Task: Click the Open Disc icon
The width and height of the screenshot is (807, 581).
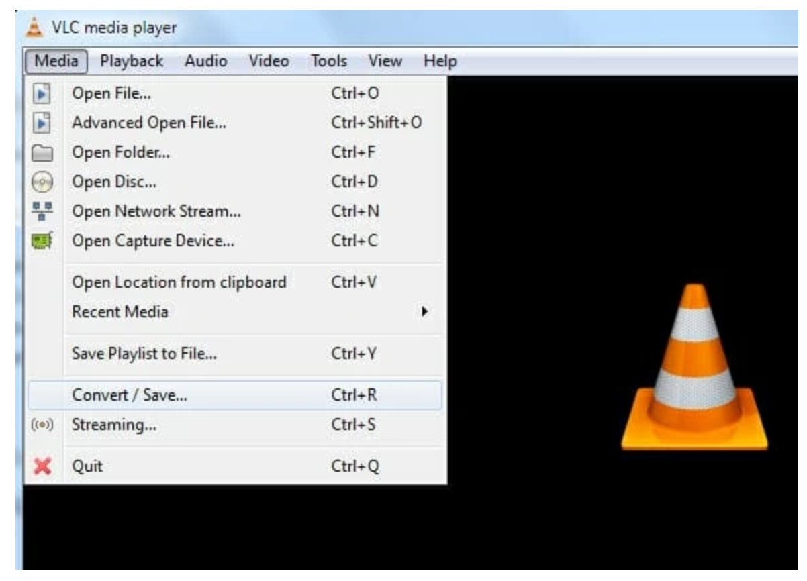Action: pos(42,182)
